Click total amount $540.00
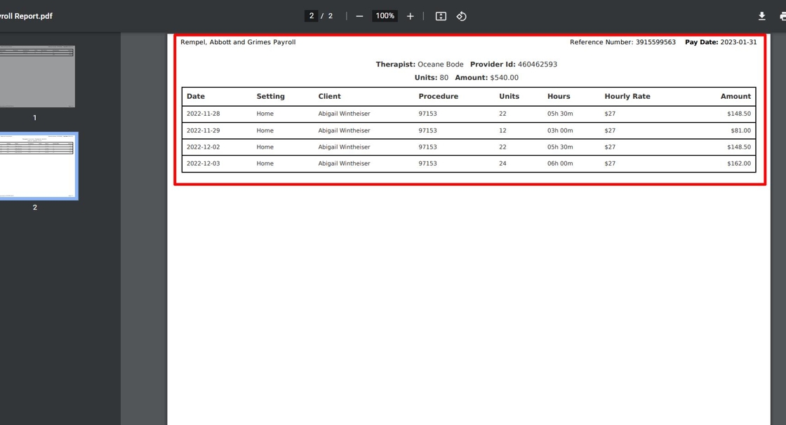Screen dimensions: 786x425 505,78
